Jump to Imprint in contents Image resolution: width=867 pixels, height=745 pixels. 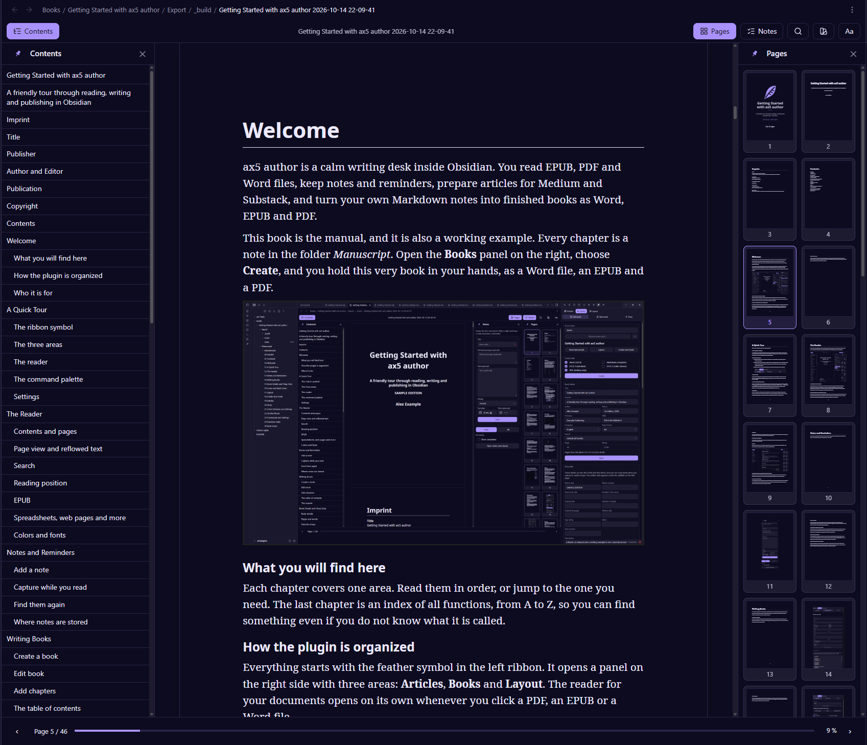click(76, 120)
